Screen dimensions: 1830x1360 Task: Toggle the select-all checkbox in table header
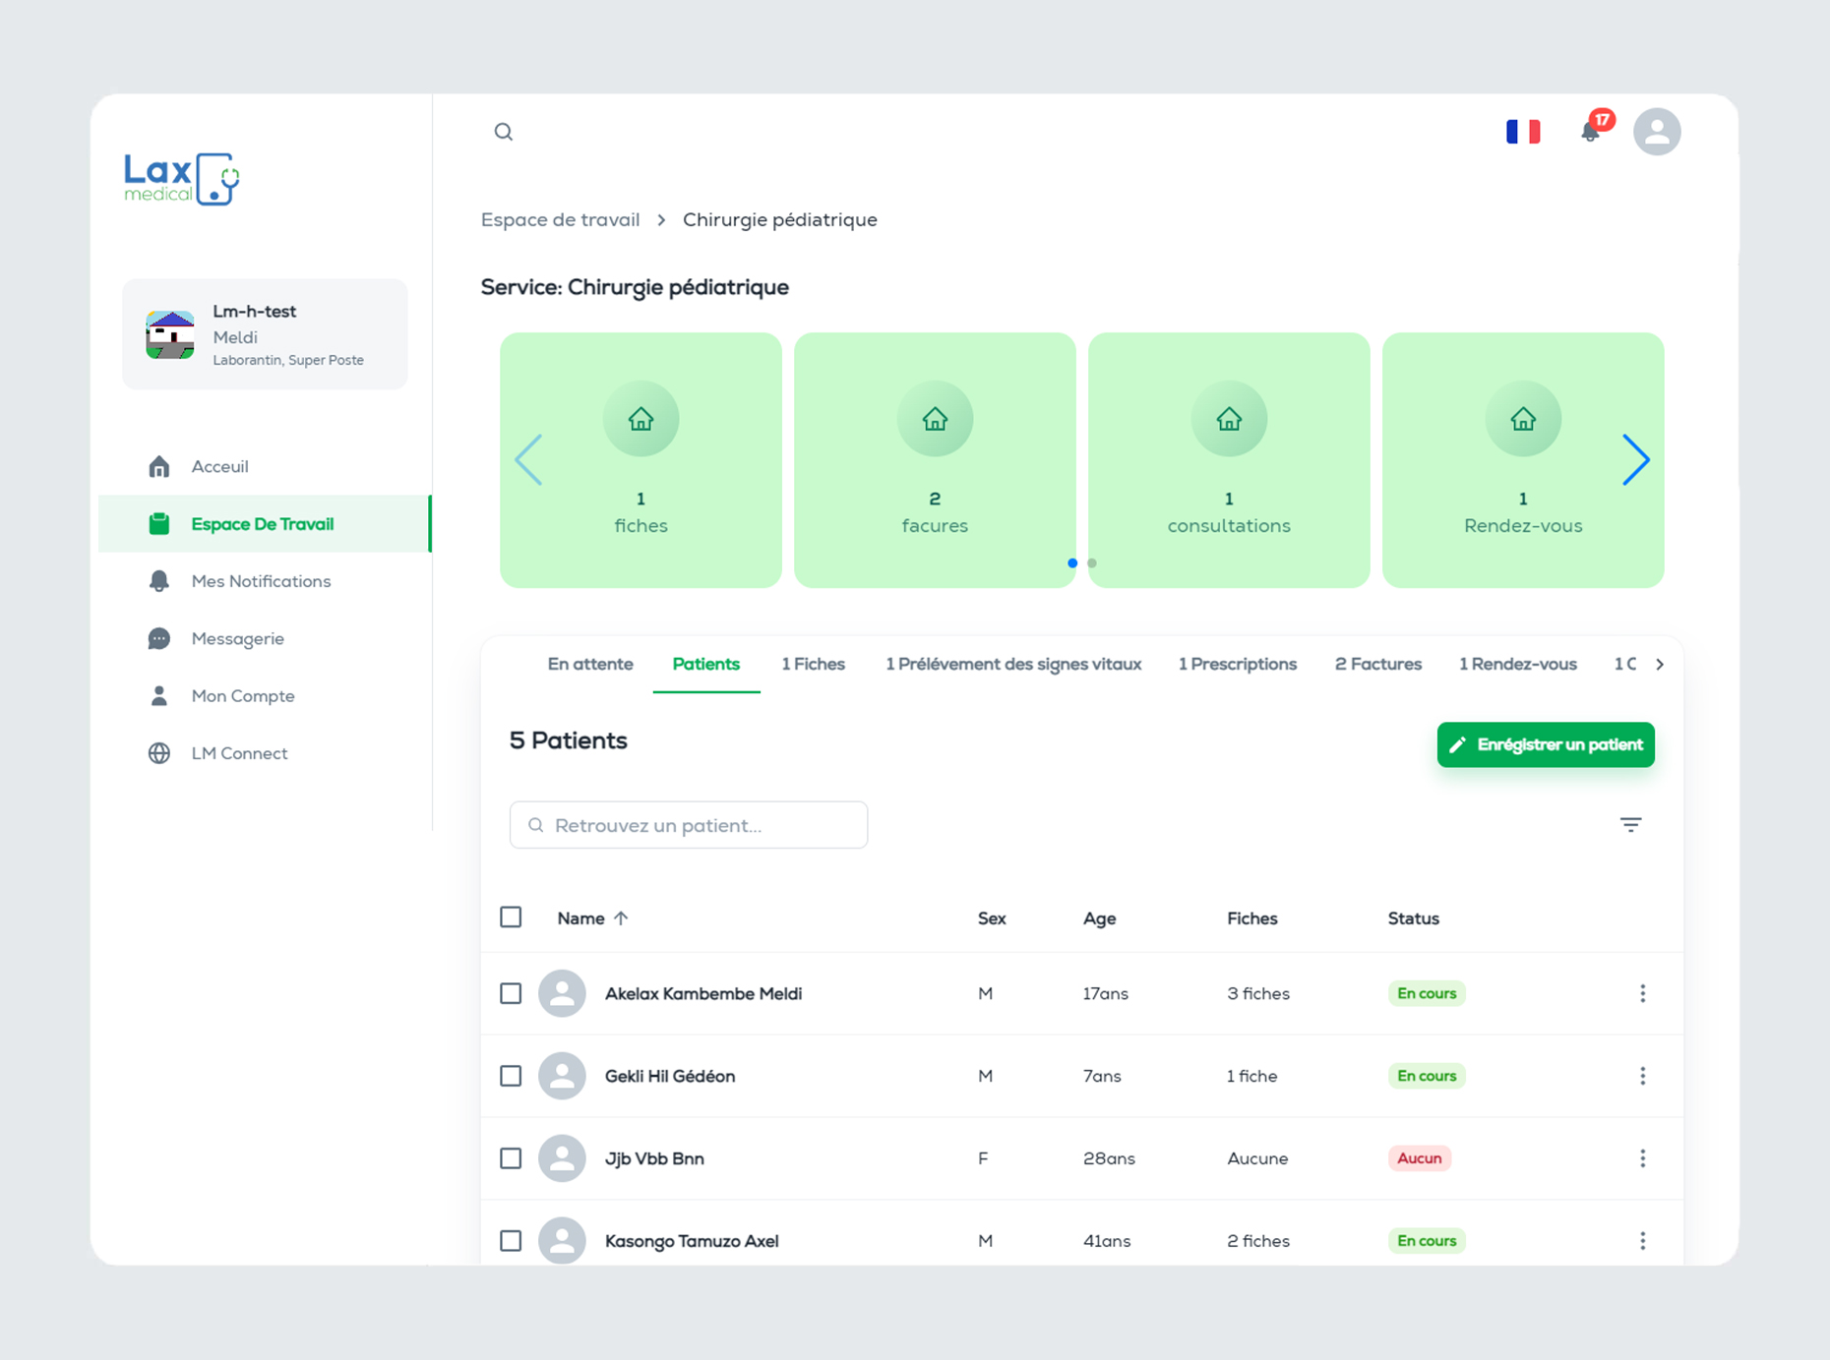[x=511, y=917]
